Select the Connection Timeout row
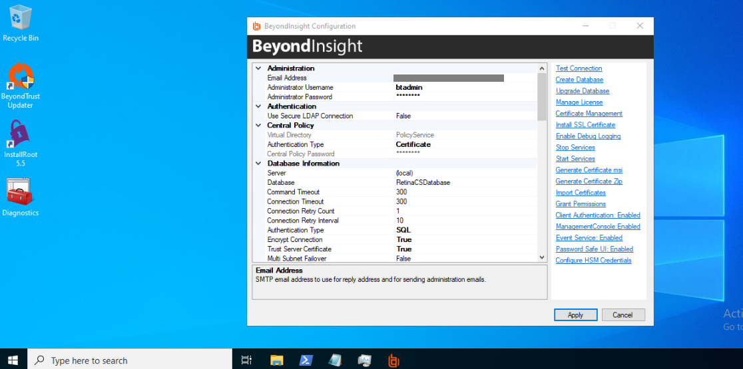The height and width of the screenshot is (369, 743). coord(401,201)
